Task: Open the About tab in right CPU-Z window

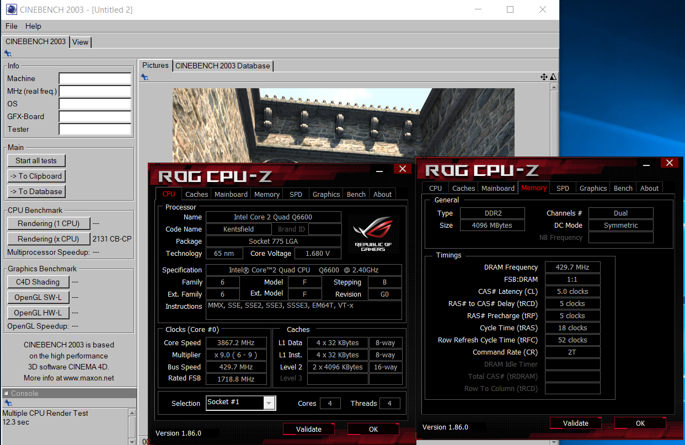Action: [650, 188]
